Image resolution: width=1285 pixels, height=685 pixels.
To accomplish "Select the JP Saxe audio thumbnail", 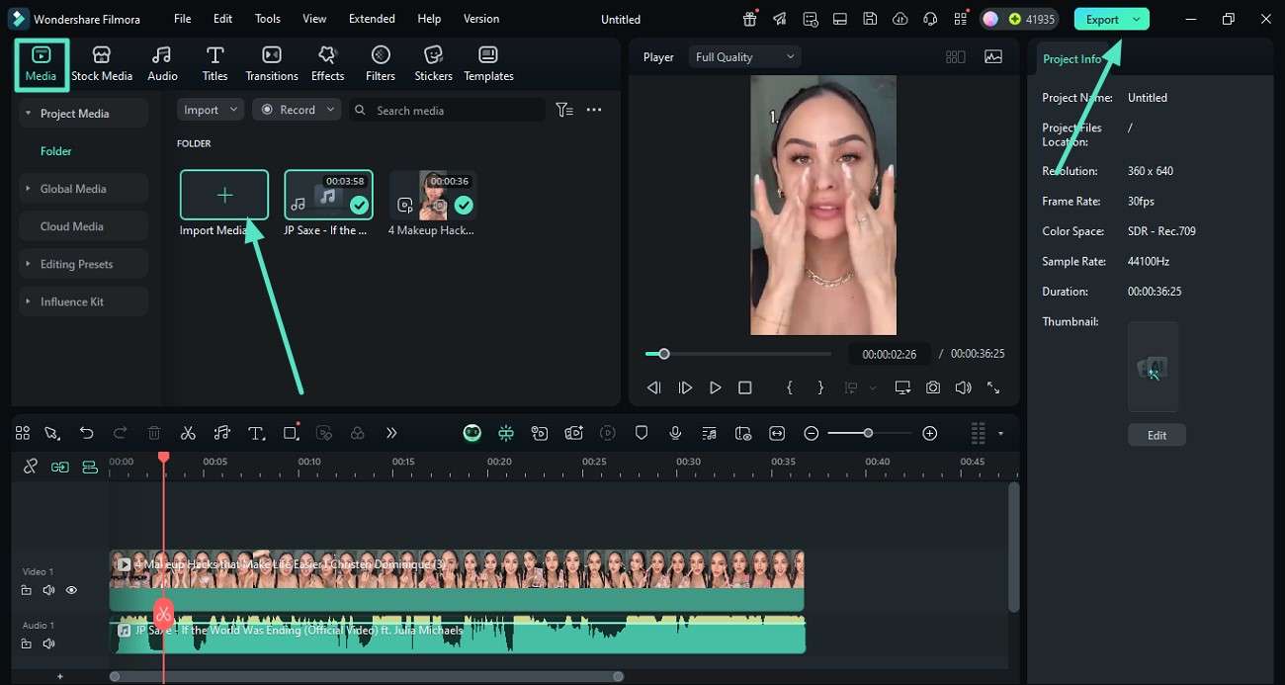I will tap(328, 195).
